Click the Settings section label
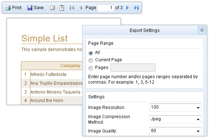The image size is (209, 138). (x=96, y=97)
